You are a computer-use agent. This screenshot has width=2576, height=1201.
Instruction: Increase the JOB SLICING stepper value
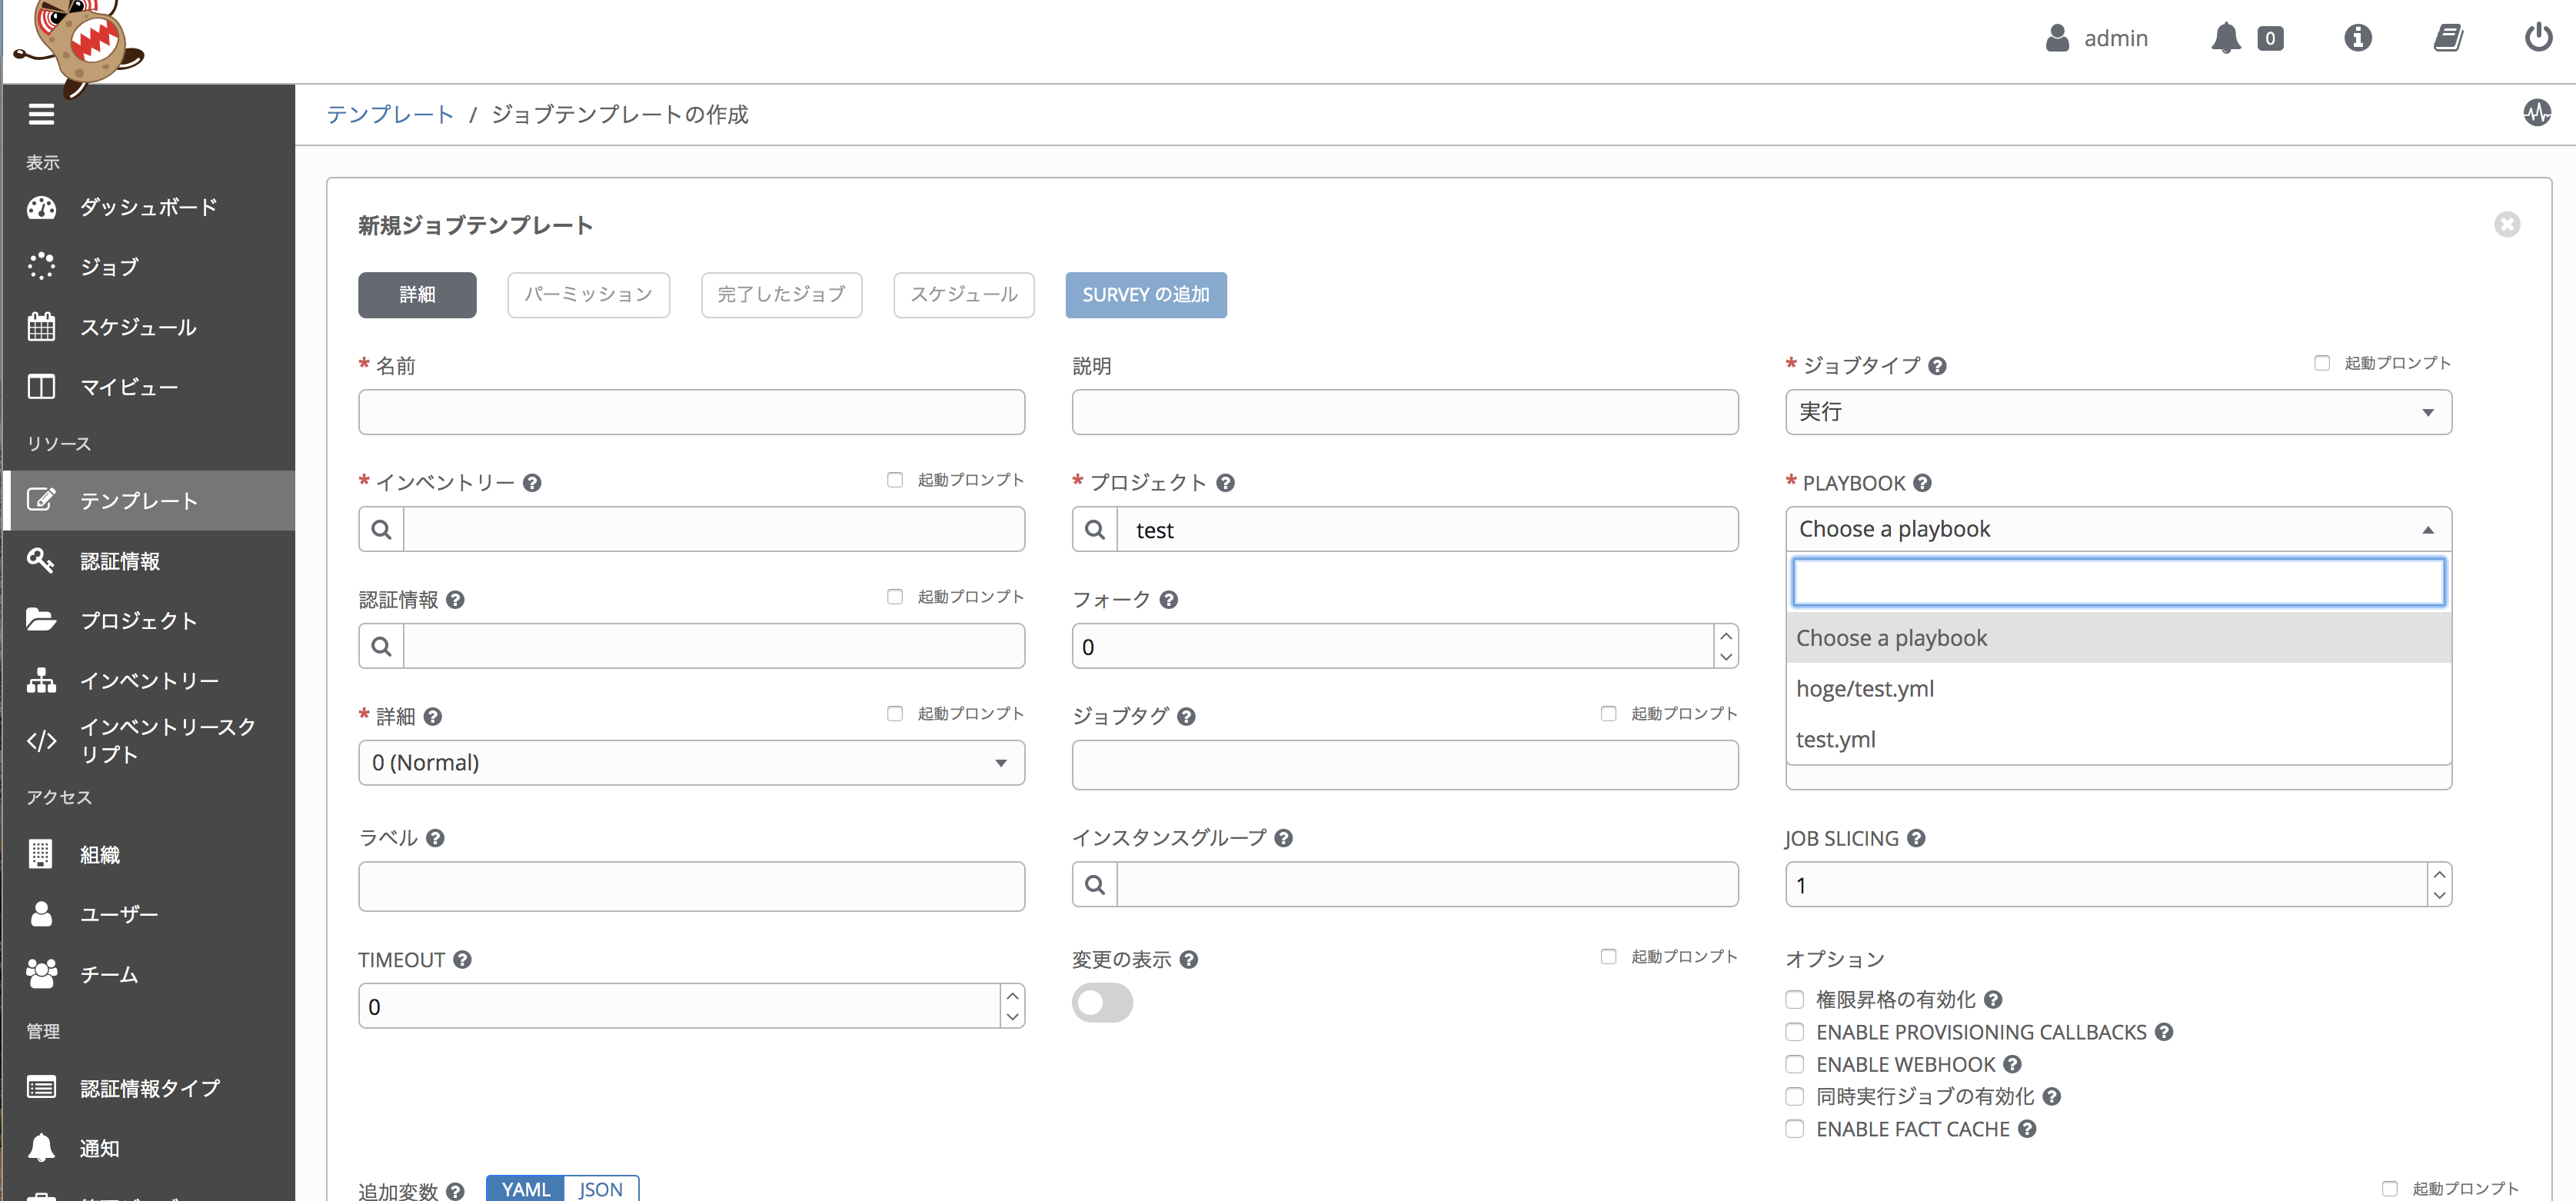(2439, 874)
